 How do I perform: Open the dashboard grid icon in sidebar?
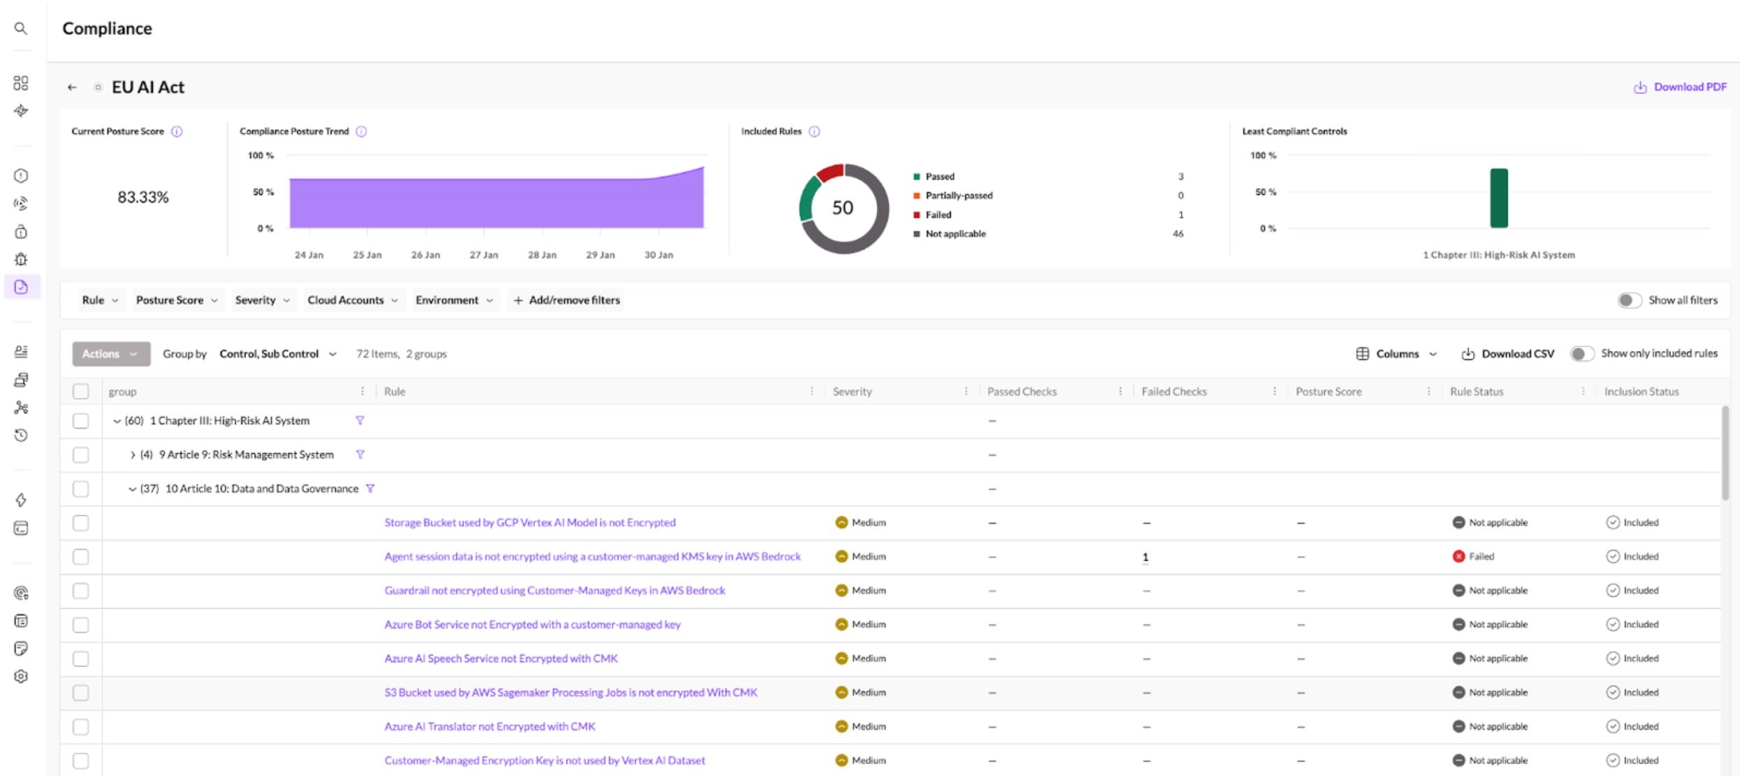coord(21,83)
